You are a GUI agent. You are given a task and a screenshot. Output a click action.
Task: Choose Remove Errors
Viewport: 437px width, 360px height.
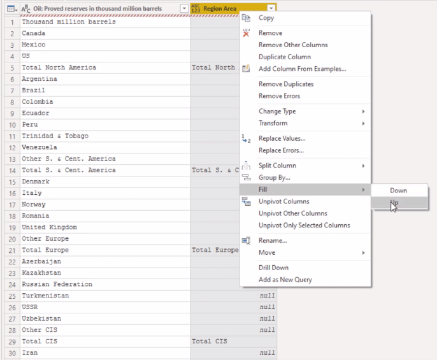click(305, 96)
